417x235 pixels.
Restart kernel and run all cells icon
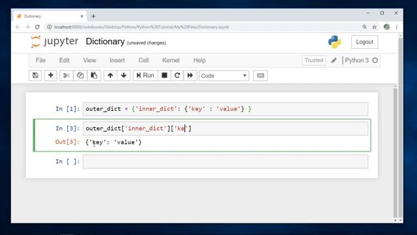coord(190,76)
